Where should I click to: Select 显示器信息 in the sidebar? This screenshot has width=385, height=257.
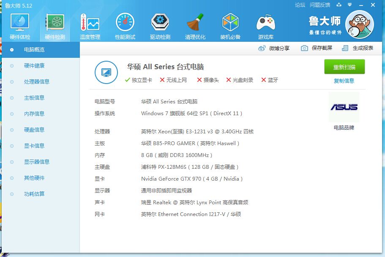click(x=41, y=162)
